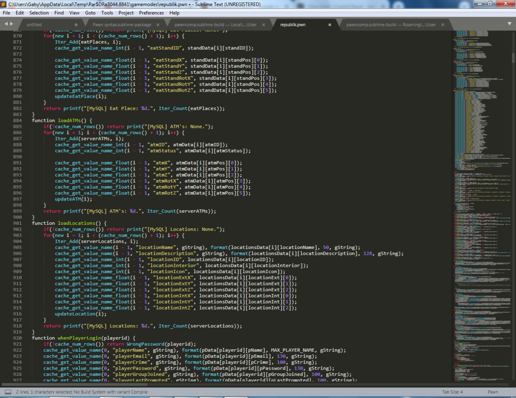Click line number 884 in gutter
Screen dimensions: 516x398
17,121
